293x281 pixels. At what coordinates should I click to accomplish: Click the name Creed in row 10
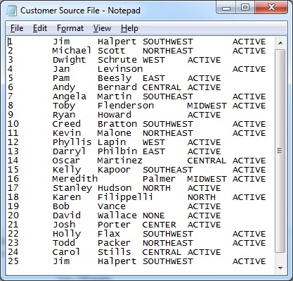click(x=67, y=124)
